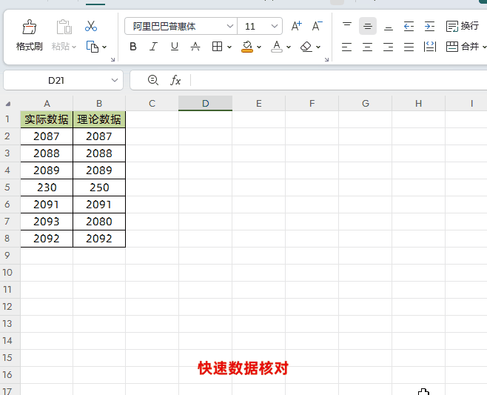This screenshot has width=487, height=395.
Task: Click the Insert Function fx icon
Action: (175, 80)
